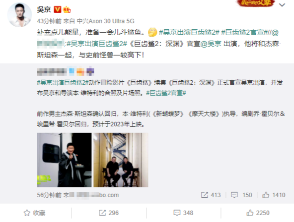294x222 pixels.
Task: Open first #吴京出演巨齿鲨2# hashtag link
Action: point(189,32)
